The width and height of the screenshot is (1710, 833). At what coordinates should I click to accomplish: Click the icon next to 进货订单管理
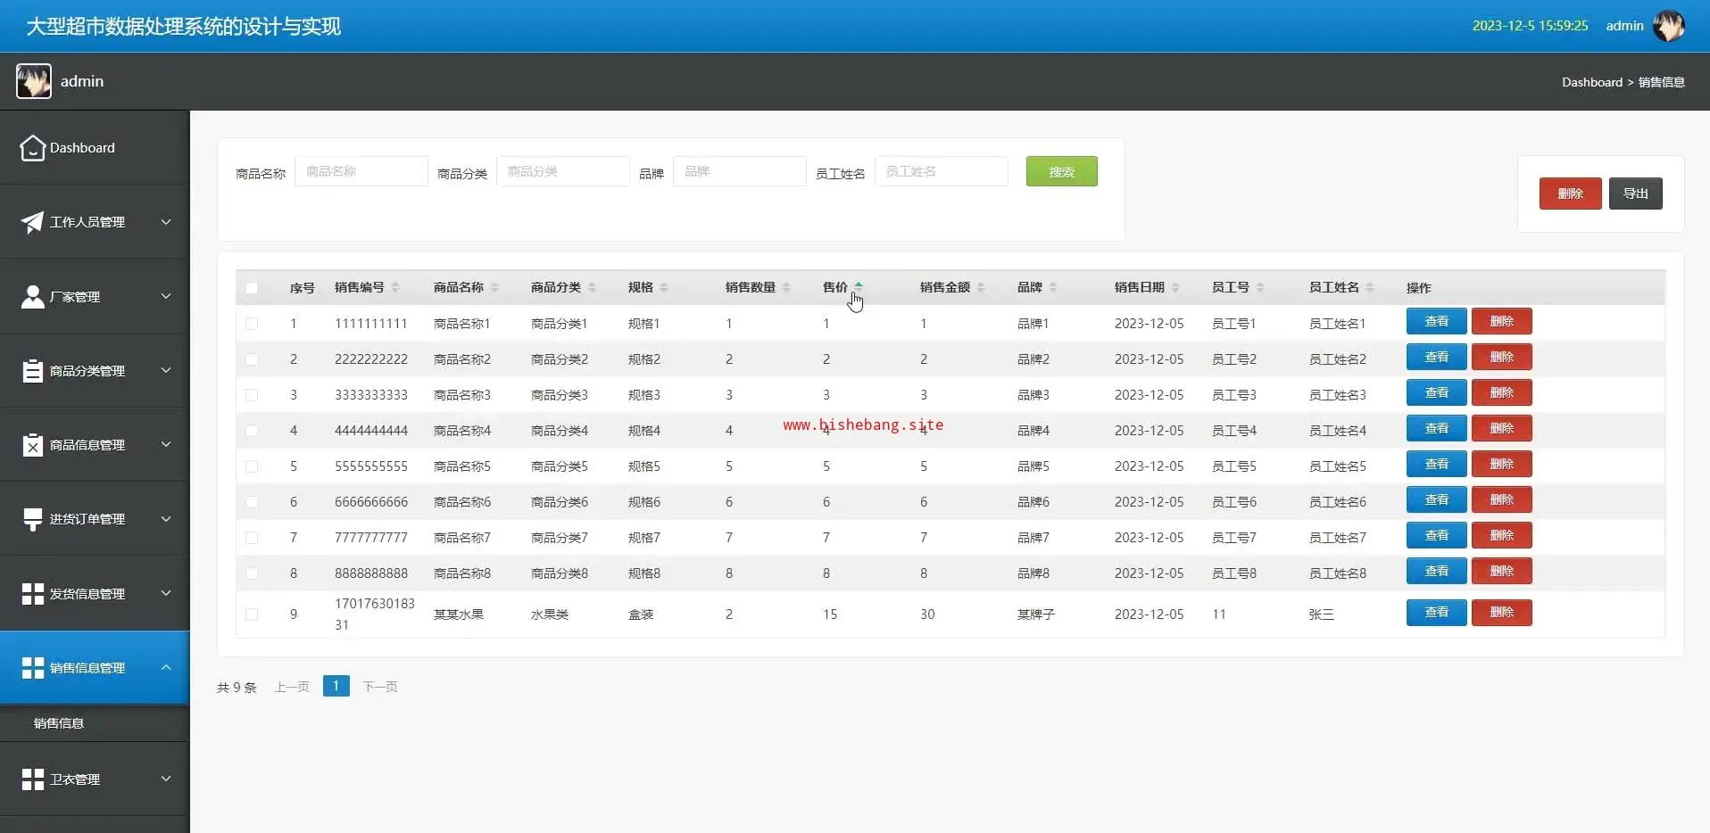coord(32,519)
